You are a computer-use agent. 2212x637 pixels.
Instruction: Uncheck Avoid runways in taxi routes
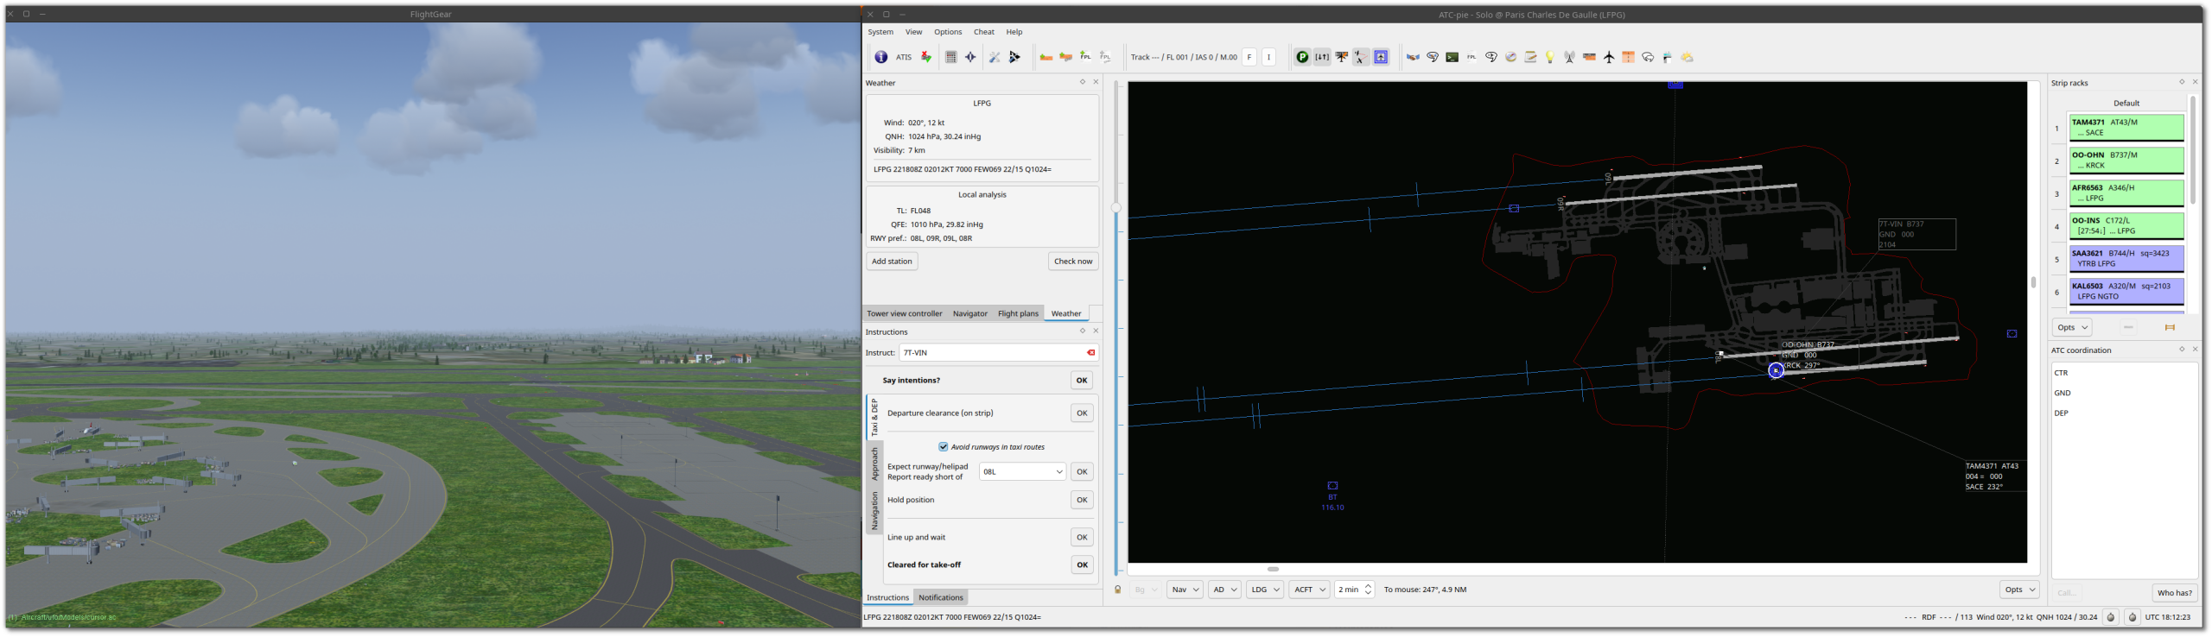point(944,446)
